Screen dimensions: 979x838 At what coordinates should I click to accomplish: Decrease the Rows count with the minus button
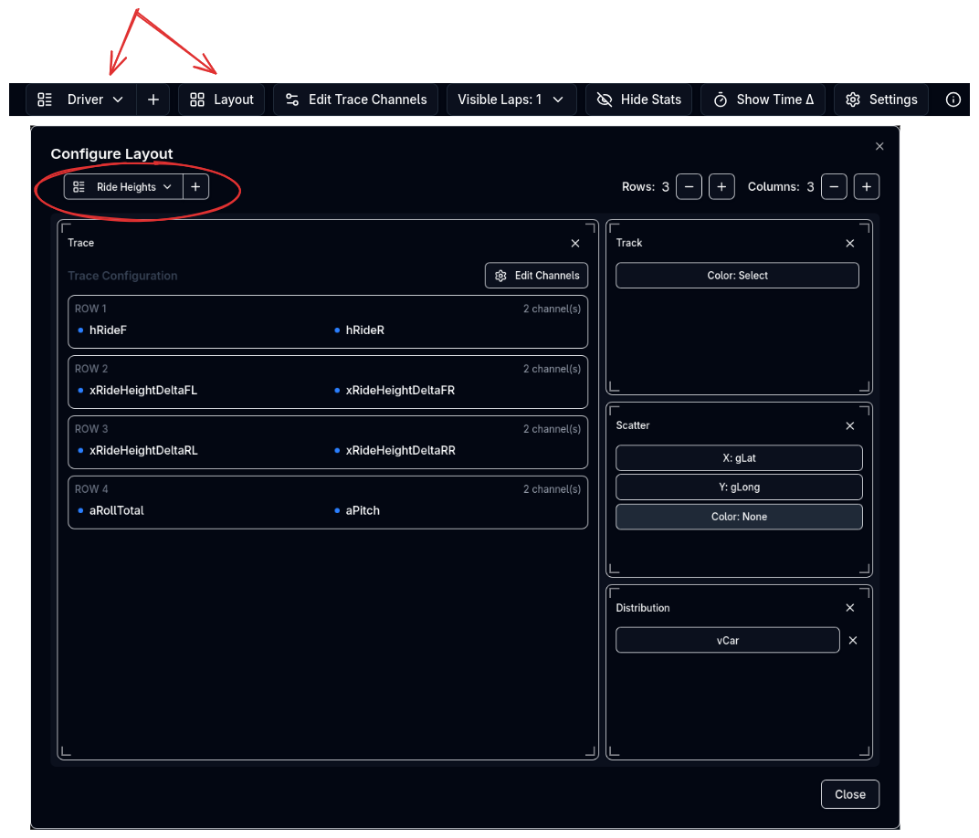pyautogui.click(x=689, y=186)
